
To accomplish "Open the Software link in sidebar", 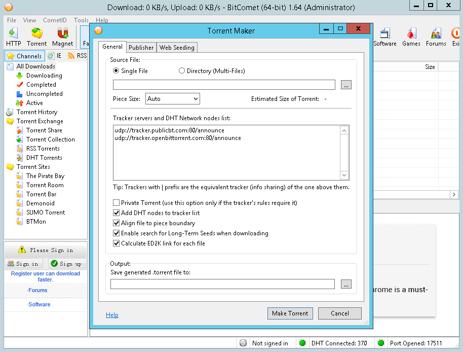I will pyautogui.click(x=38, y=304).
